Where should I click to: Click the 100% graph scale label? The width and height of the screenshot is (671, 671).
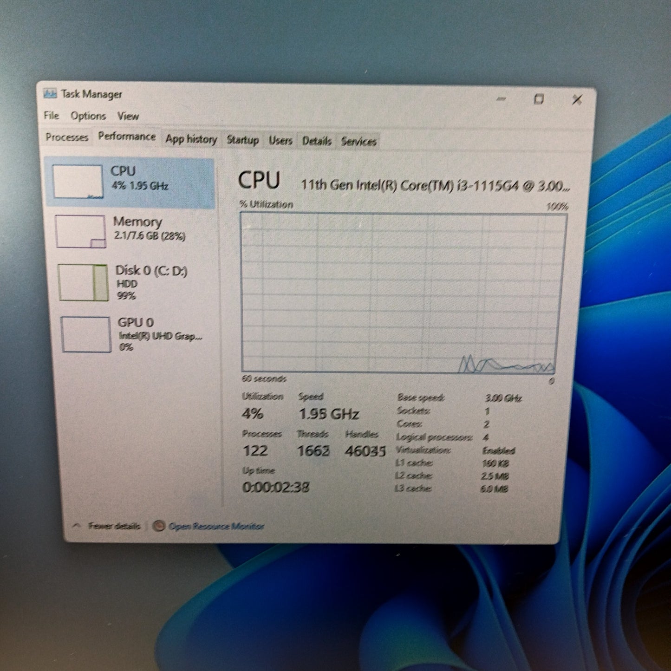(557, 207)
